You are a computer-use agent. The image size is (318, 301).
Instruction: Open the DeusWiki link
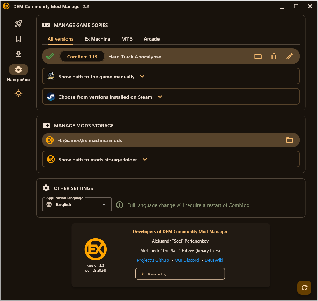214,260
